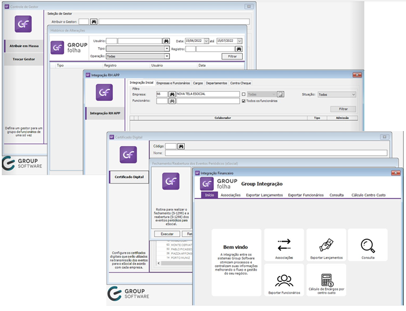Click Group folha logo in Histórico de Alterações
Image resolution: width=406 pixels, height=311 pixels.
(69, 48)
